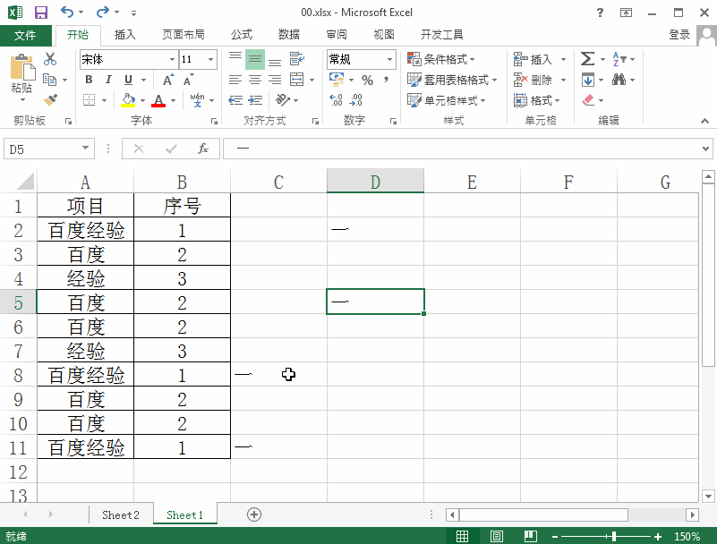Open the 文件 menu
This screenshot has width=717, height=544.
28,34
